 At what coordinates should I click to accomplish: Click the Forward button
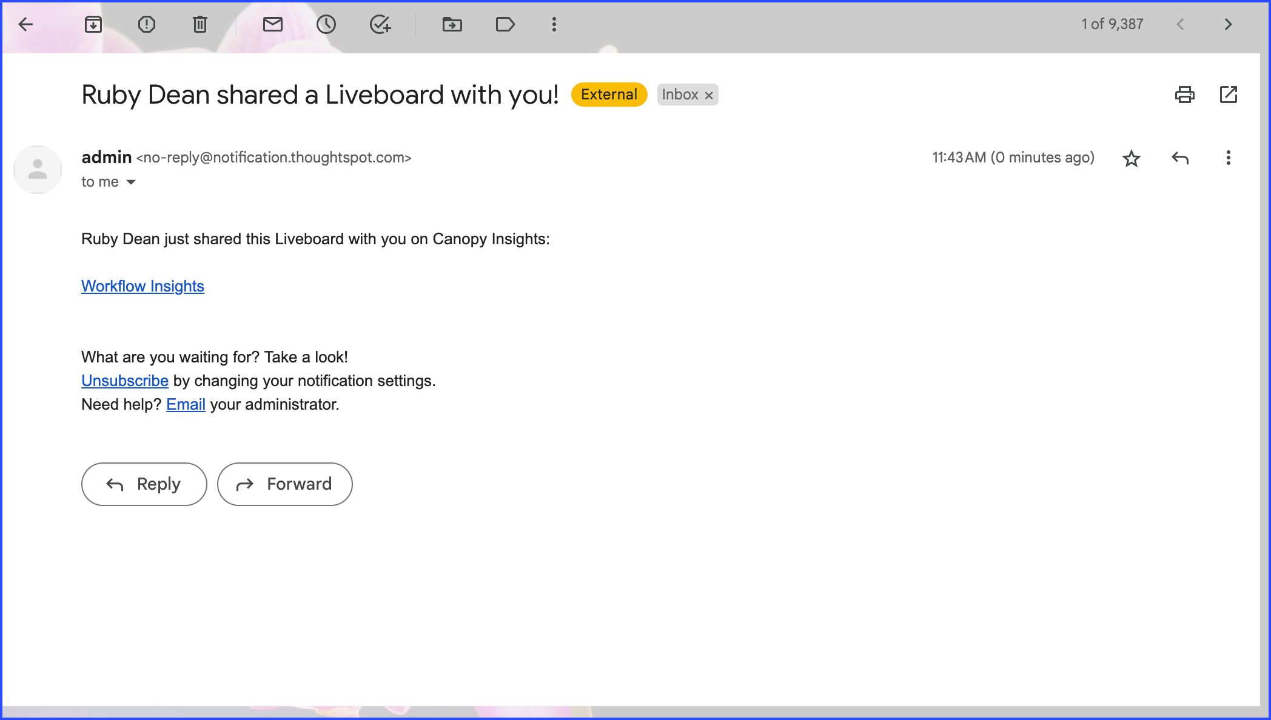click(285, 484)
